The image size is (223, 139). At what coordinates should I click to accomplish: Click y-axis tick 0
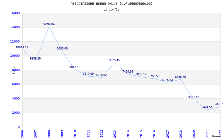pyautogui.click(x=19, y=127)
